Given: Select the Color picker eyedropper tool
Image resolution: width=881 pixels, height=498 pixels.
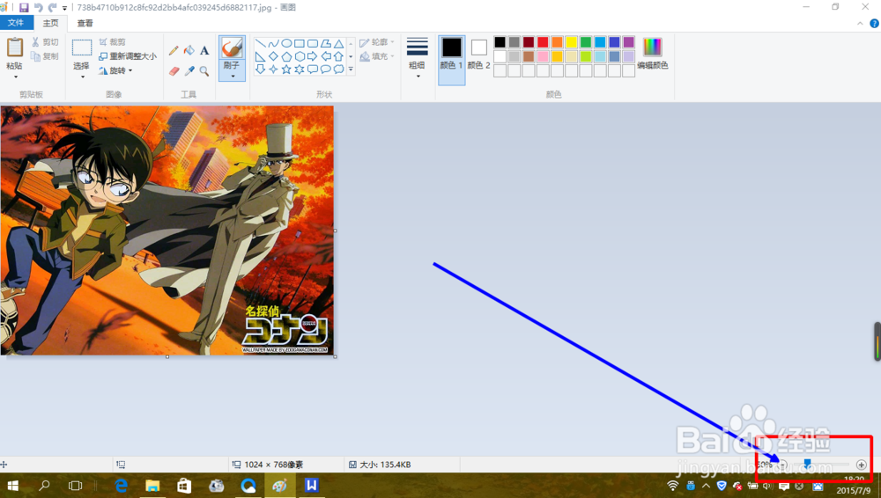Looking at the screenshot, I should pyautogui.click(x=189, y=71).
